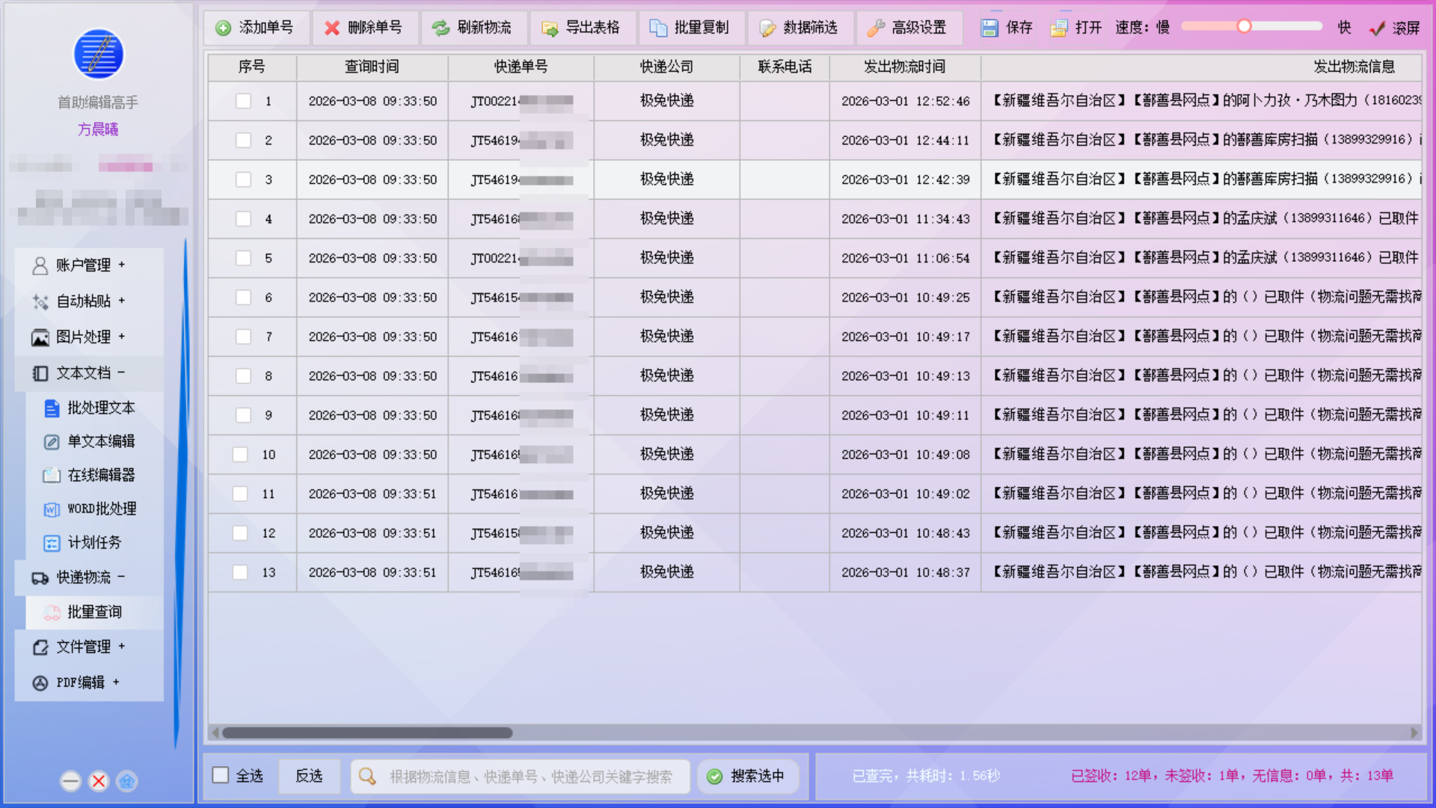Tick the 全选 select-all checkbox
This screenshot has height=808, width=1436.
click(x=221, y=775)
